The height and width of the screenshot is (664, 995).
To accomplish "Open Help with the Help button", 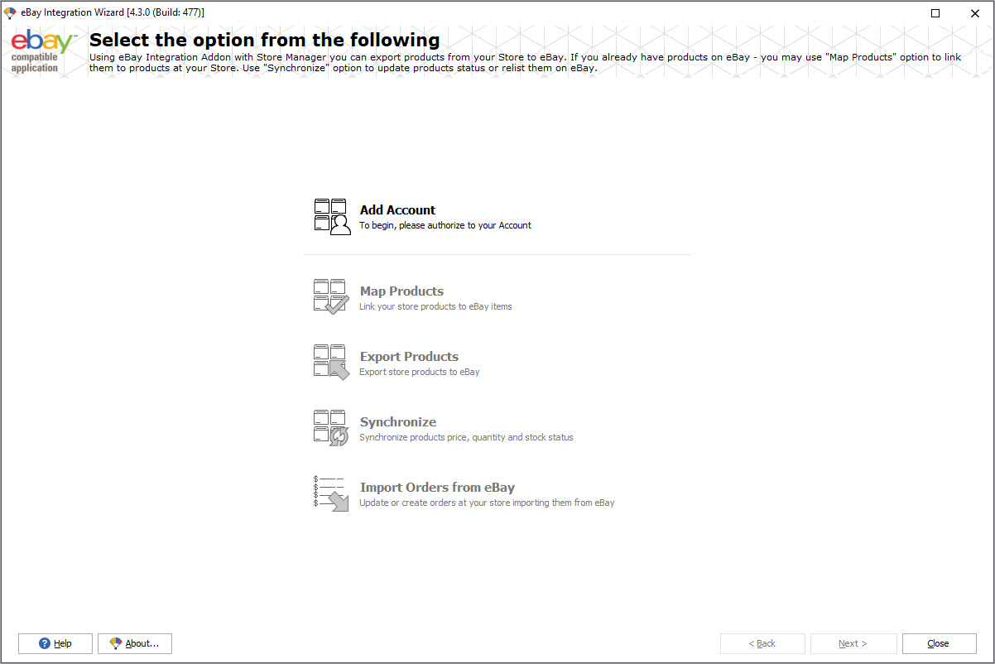I will coord(55,643).
